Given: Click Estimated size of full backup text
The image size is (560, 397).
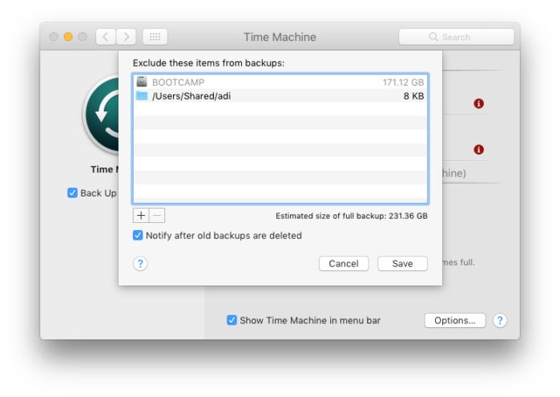Looking at the screenshot, I should 352,216.
